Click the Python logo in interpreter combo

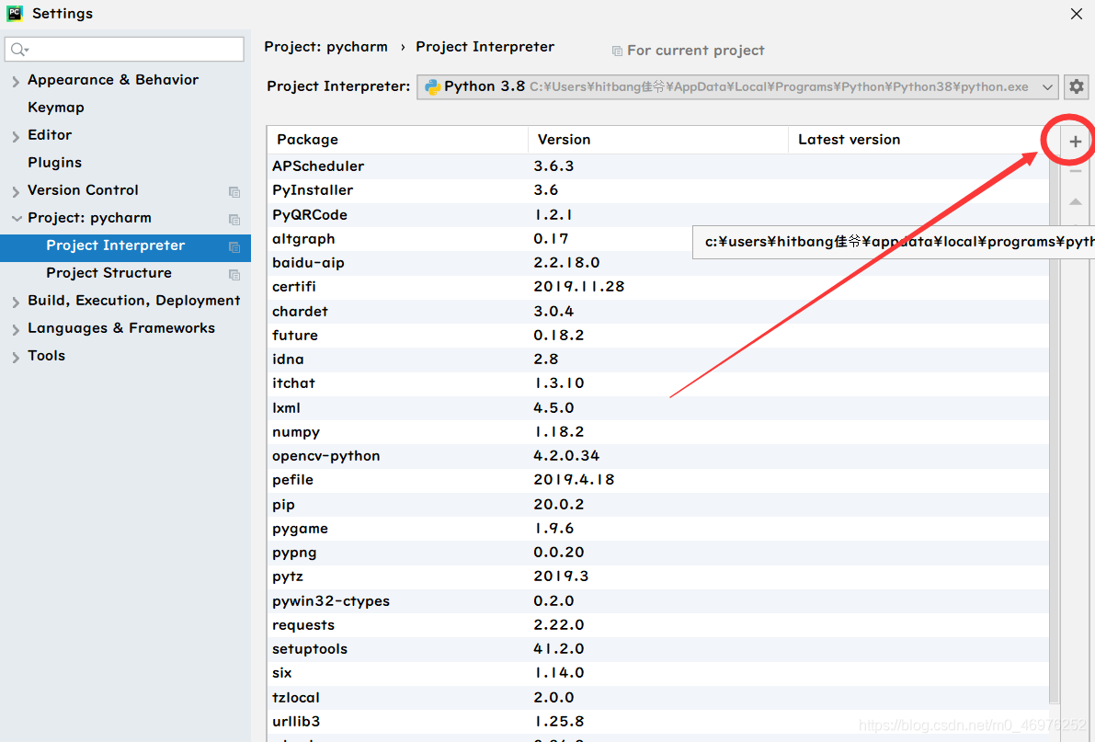(432, 86)
